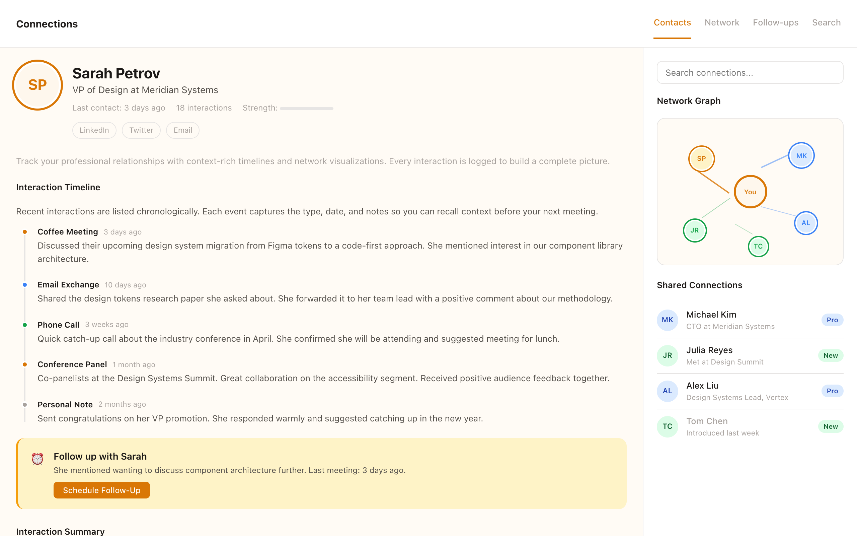Screen dimensions: 857x536
Task: Switch to the Network tab
Action: coord(722,23)
